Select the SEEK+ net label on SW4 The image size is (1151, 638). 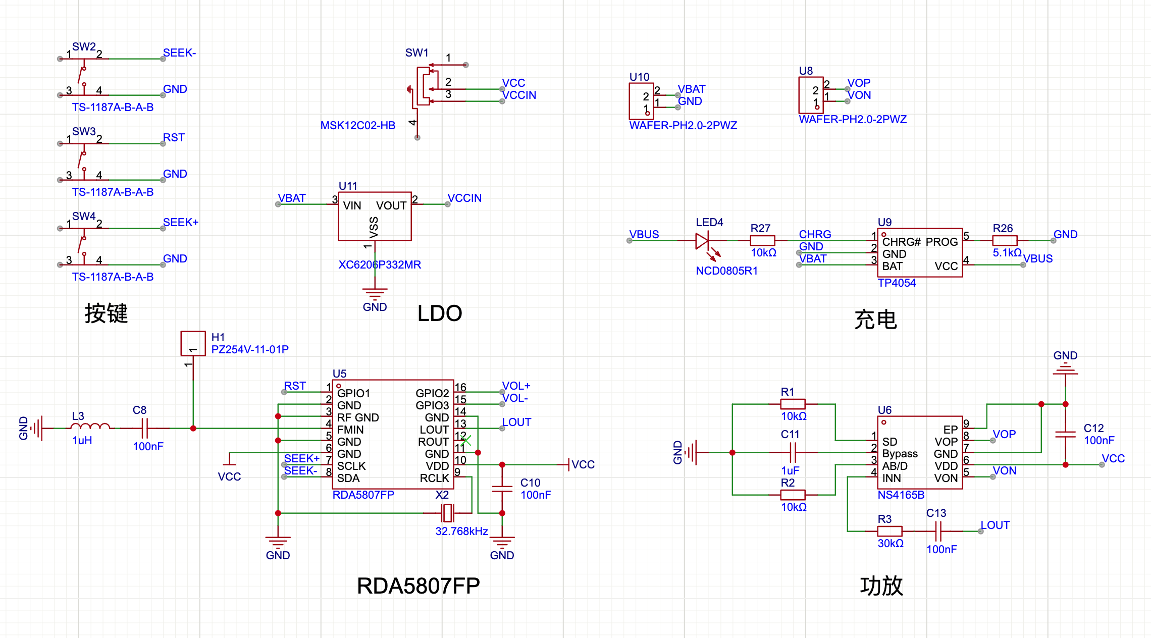coord(181,222)
